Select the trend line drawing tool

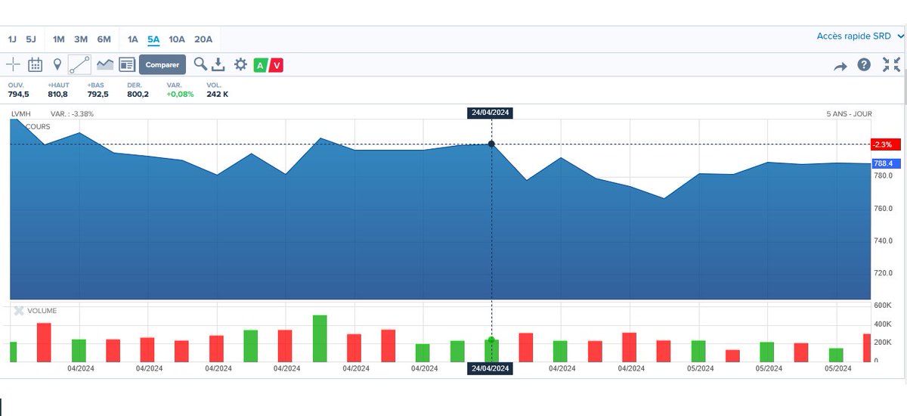click(79, 64)
